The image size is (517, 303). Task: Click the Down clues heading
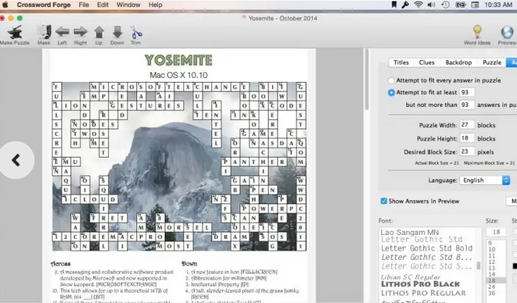point(189,263)
